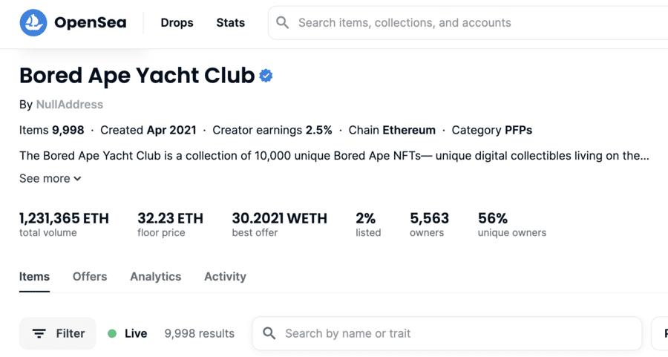Click the OpenSea wordmark text
668x357 pixels.
click(91, 22)
